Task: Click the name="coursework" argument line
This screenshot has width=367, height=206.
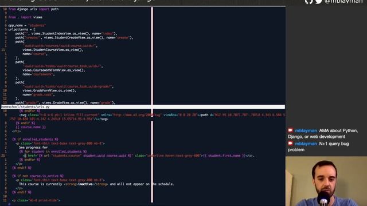Action: coord(38,74)
